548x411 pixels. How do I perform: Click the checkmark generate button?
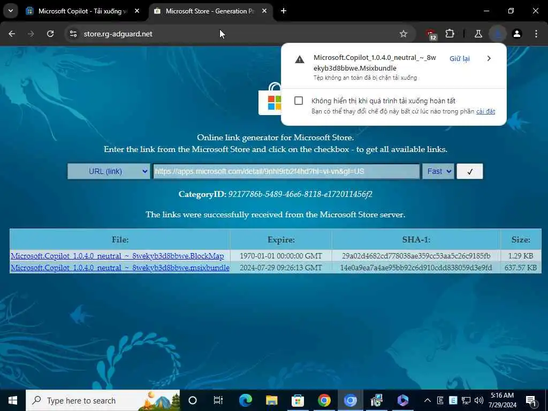tap(470, 171)
